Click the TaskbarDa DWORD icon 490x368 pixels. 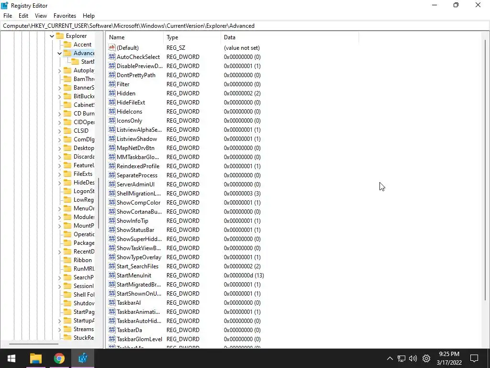[x=112, y=330]
